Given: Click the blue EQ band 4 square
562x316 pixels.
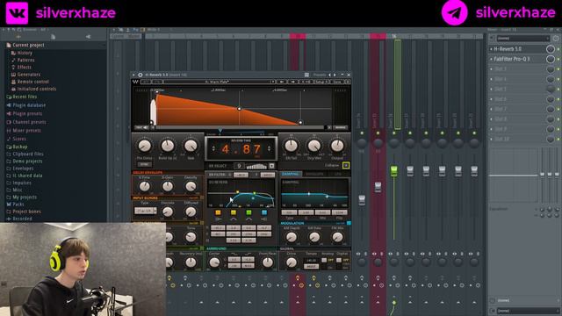Looking at the screenshot, I should click(264, 212).
